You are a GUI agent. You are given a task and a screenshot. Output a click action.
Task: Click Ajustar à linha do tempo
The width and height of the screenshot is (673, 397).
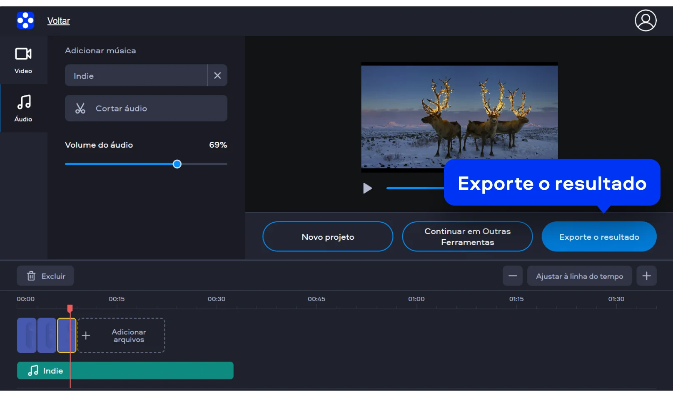tap(579, 276)
